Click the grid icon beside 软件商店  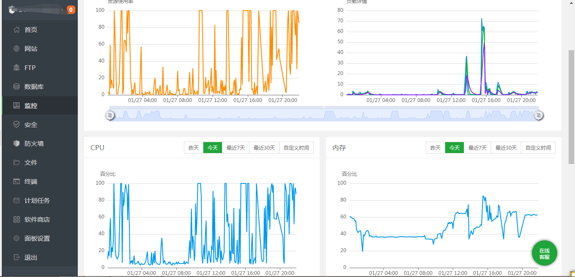coord(16,219)
